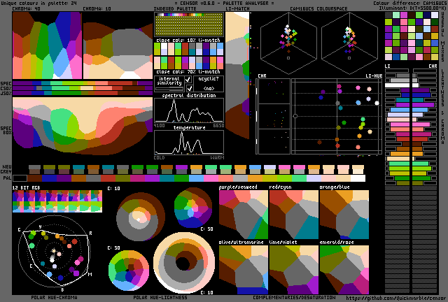Select the purple/seaweed complementary thumbnail
This screenshot has width=448, height=302.
point(243,215)
